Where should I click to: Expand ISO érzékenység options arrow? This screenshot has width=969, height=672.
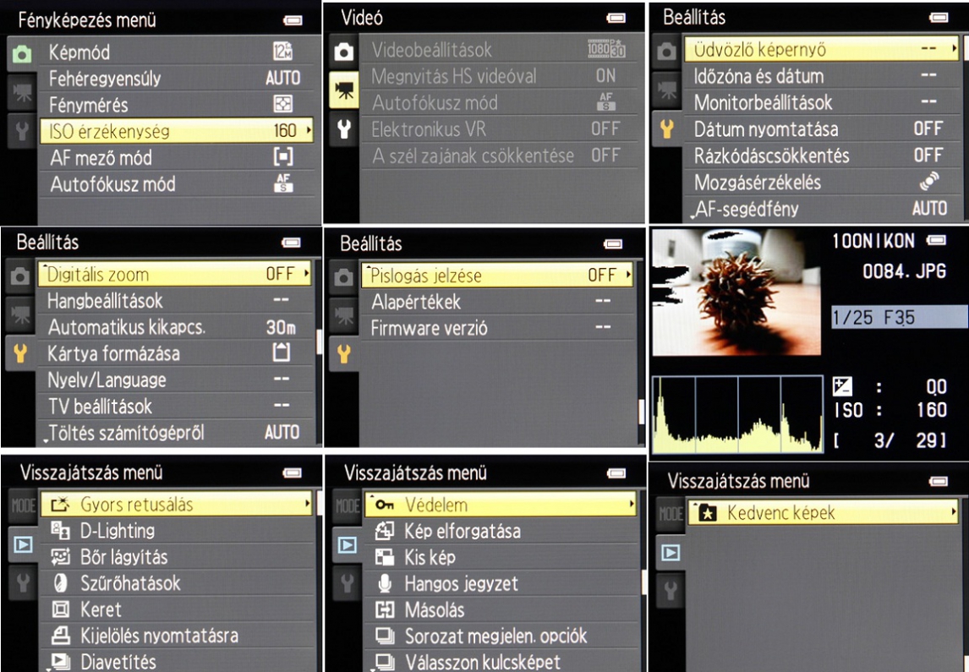click(x=309, y=131)
